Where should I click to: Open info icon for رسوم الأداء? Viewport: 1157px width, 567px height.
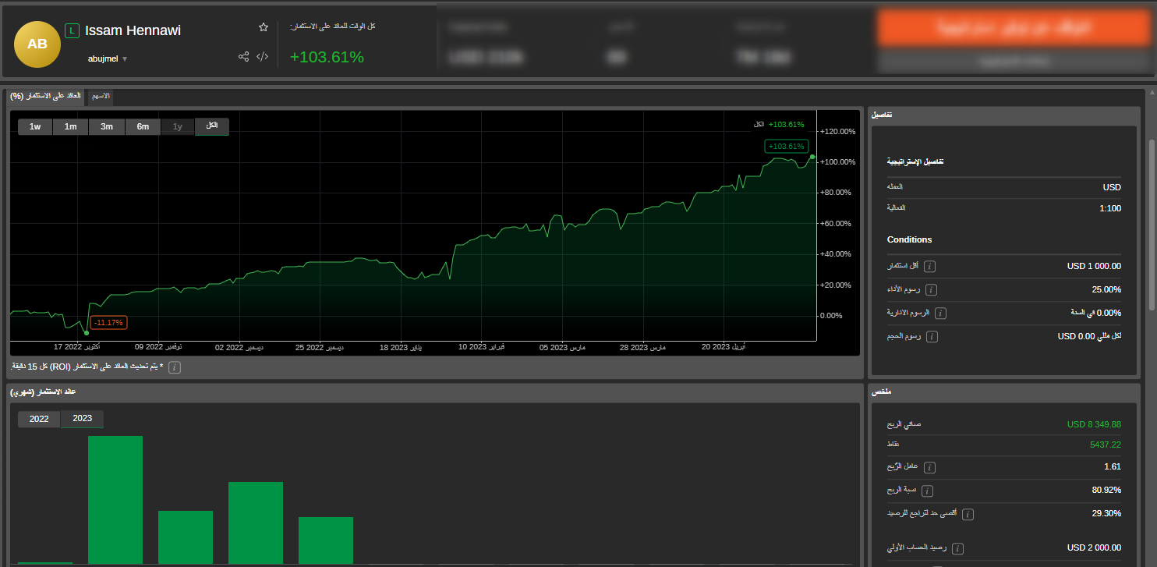[931, 290]
